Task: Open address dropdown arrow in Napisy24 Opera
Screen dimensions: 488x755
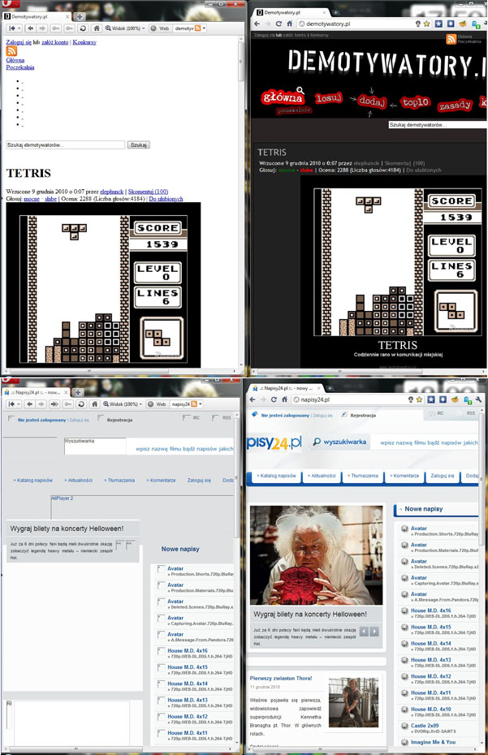Action: (x=201, y=404)
